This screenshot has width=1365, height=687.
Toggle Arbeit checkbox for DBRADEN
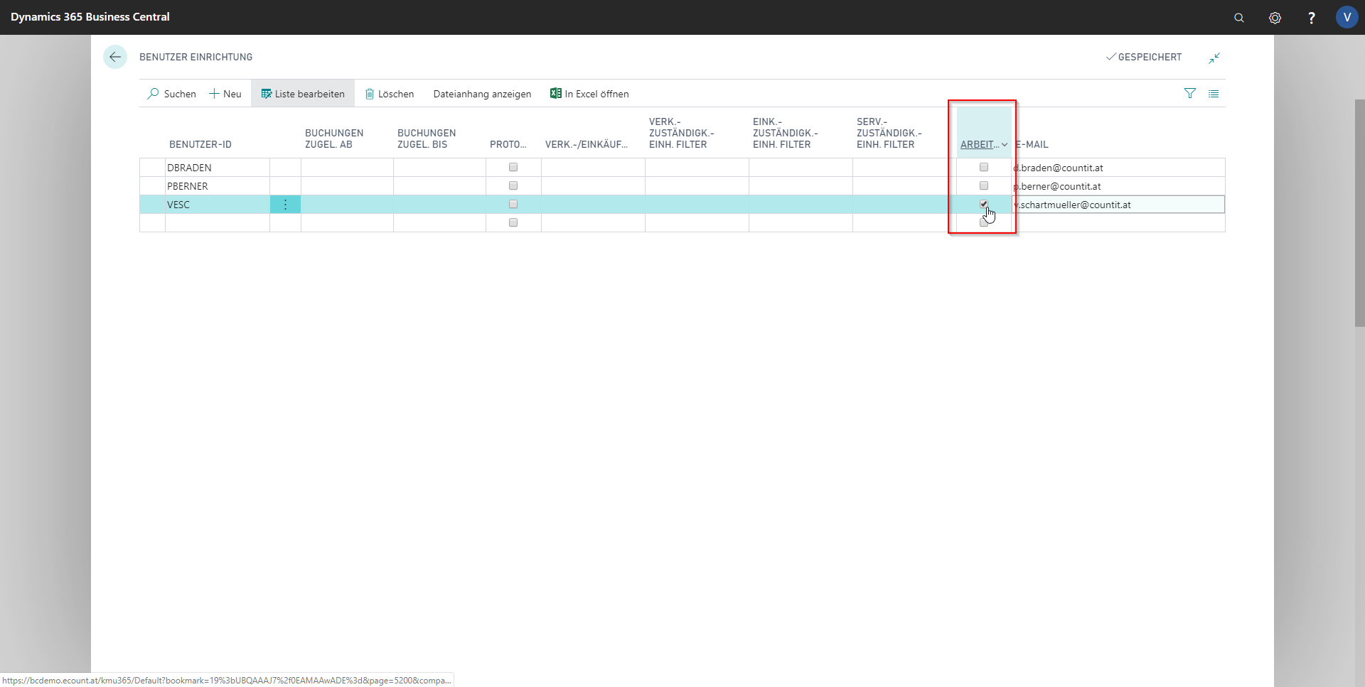click(984, 168)
